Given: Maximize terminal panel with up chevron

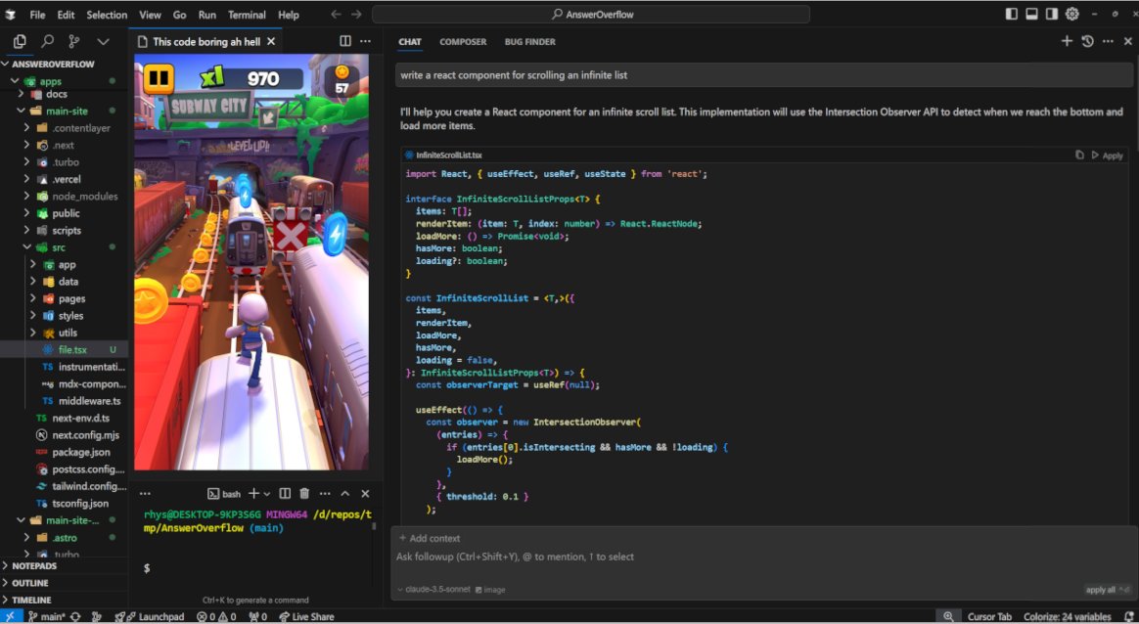Looking at the screenshot, I should 345,494.
